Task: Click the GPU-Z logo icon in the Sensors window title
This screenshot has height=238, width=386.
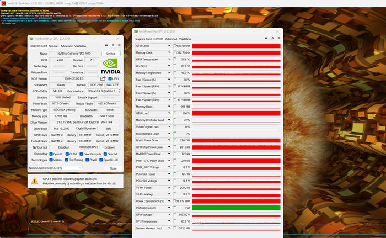Action: tap(136, 31)
